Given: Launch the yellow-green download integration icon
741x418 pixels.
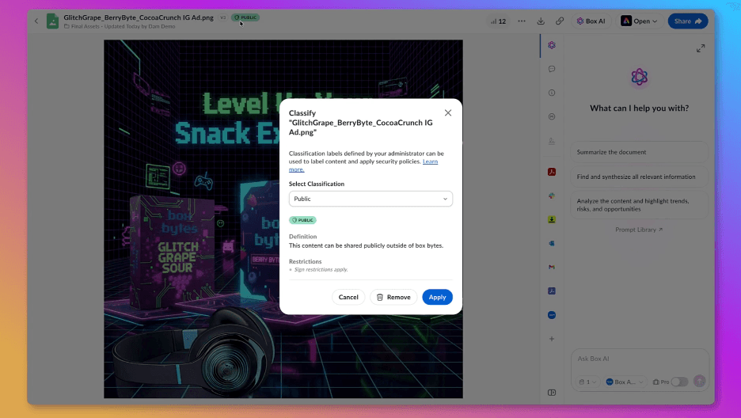Looking at the screenshot, I should [552, 219].
